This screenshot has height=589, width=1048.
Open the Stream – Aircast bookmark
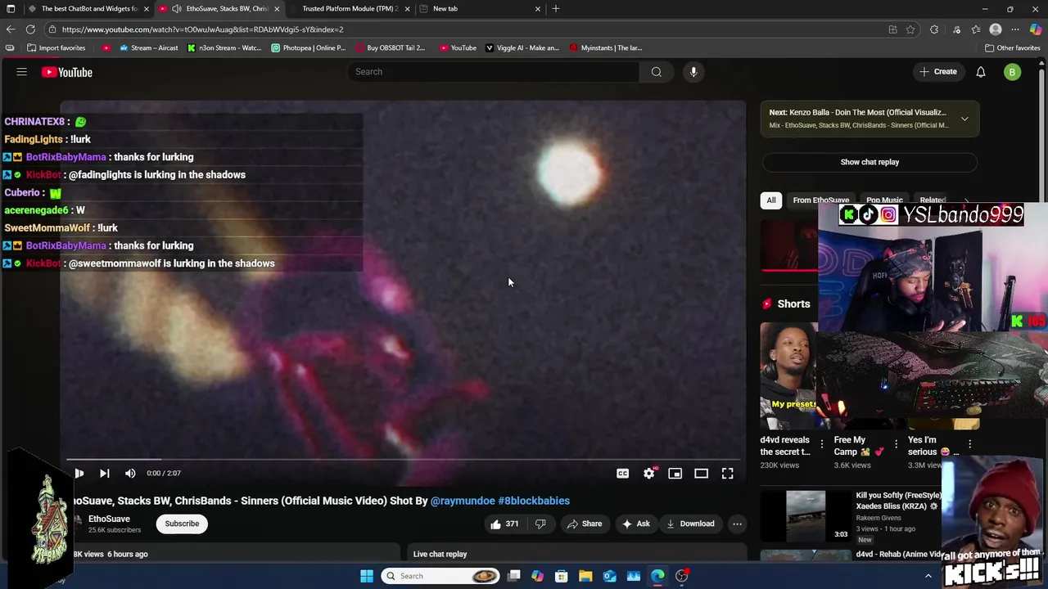click(x=148, y=47)
